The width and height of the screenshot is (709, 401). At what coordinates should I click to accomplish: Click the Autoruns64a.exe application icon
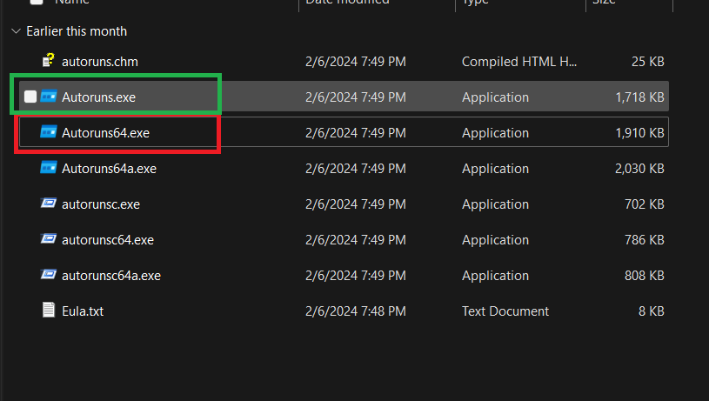49,168
